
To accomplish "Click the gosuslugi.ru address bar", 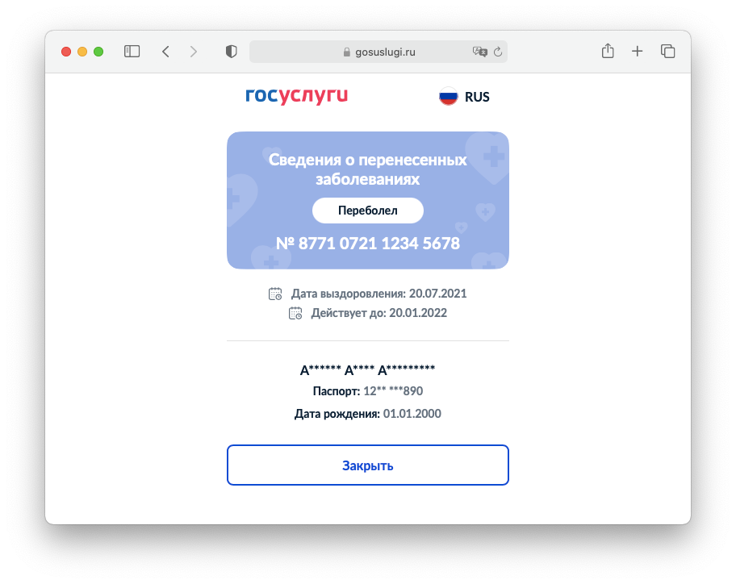I will [x=378, y=52].
